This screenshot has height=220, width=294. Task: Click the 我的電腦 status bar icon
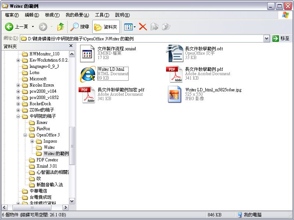tap(240, 214)
